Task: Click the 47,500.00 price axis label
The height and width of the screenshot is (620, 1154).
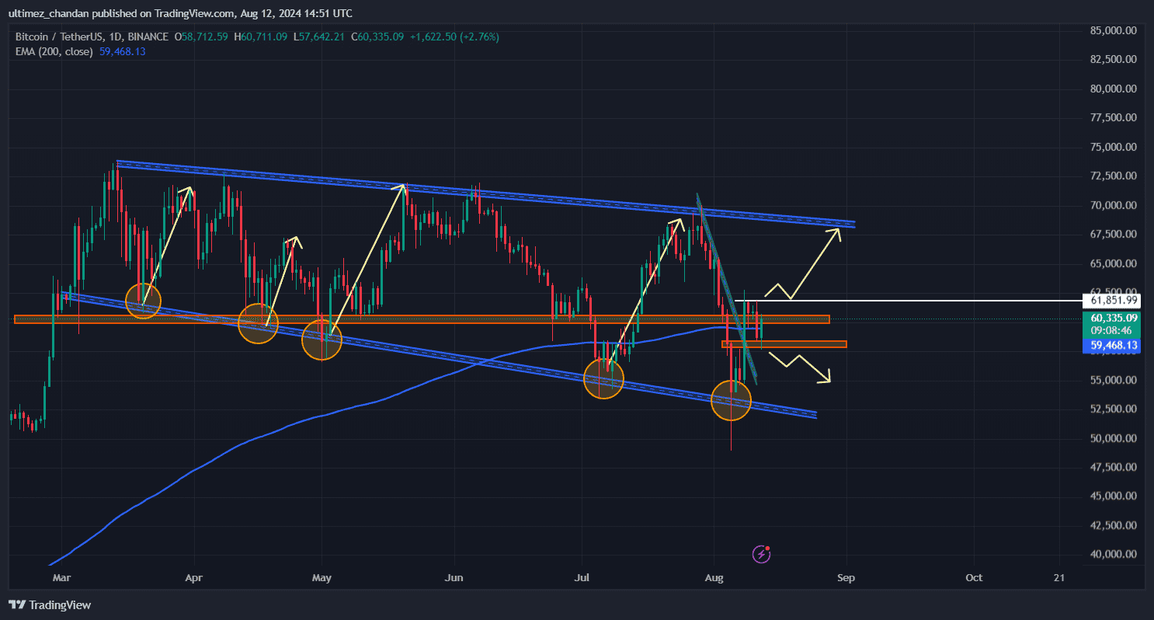Action: (x=1114, y=467)
